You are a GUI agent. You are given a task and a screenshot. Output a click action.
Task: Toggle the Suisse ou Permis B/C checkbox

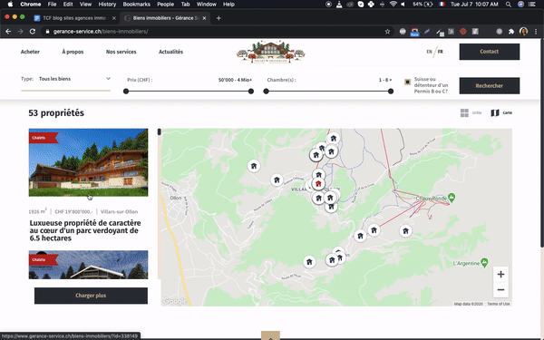coord(408,82)
